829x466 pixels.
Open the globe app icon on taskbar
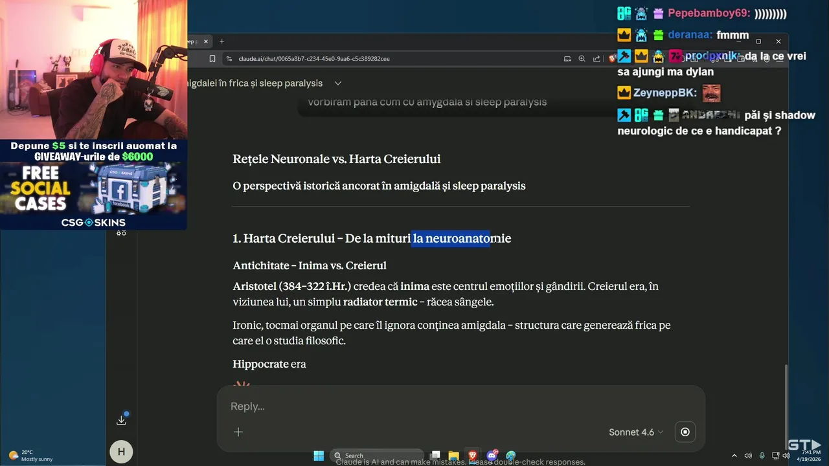(511, 456)
